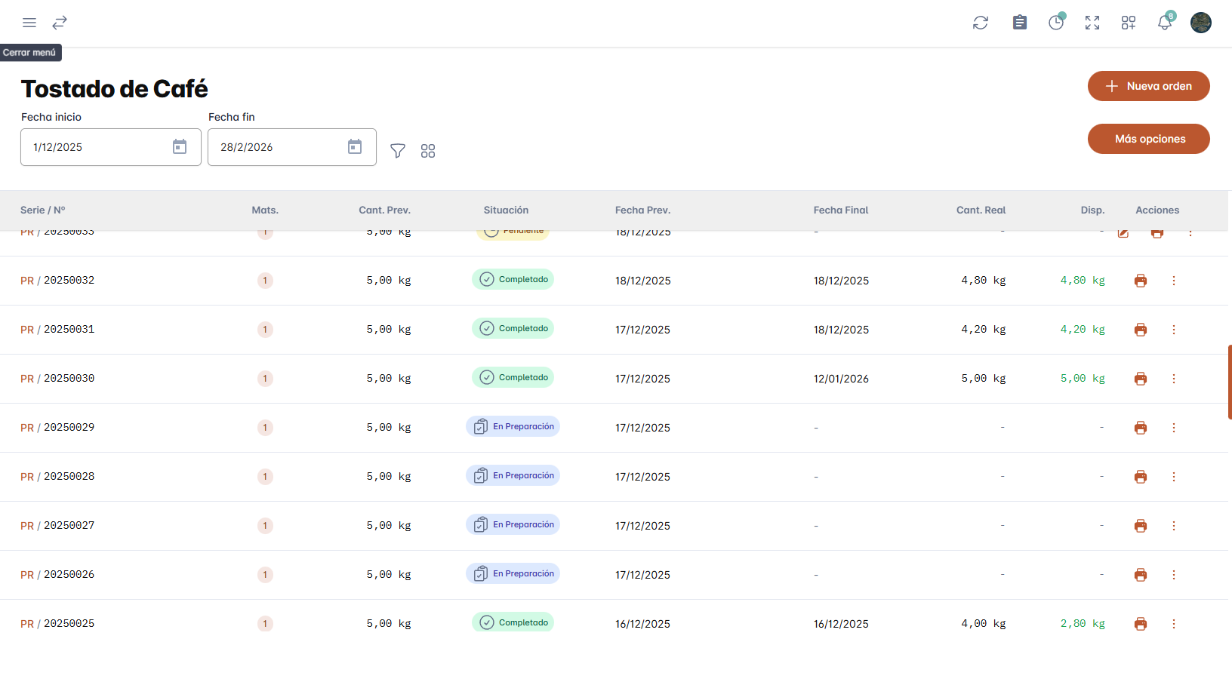1232x685 pixels.
Task: Click the Más opciones button
Action: pos(1148,139)
